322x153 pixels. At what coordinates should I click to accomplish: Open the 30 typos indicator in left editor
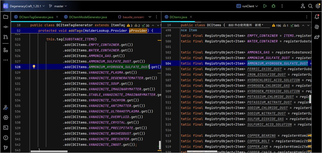coord(145,25)
